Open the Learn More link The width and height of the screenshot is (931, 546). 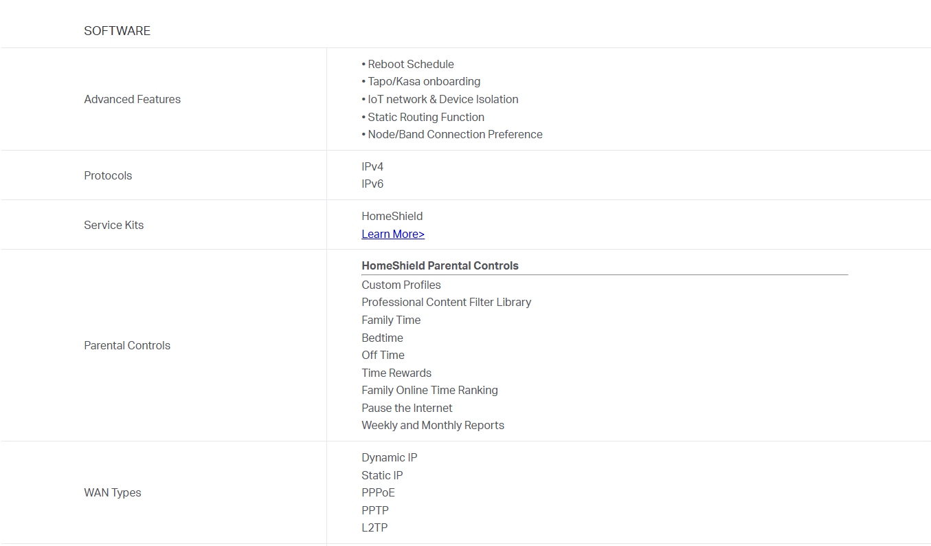click(x=393, y=234)
